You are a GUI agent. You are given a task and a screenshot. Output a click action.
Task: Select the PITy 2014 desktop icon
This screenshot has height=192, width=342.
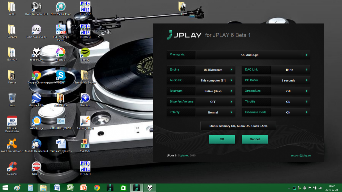click(85, 168)
